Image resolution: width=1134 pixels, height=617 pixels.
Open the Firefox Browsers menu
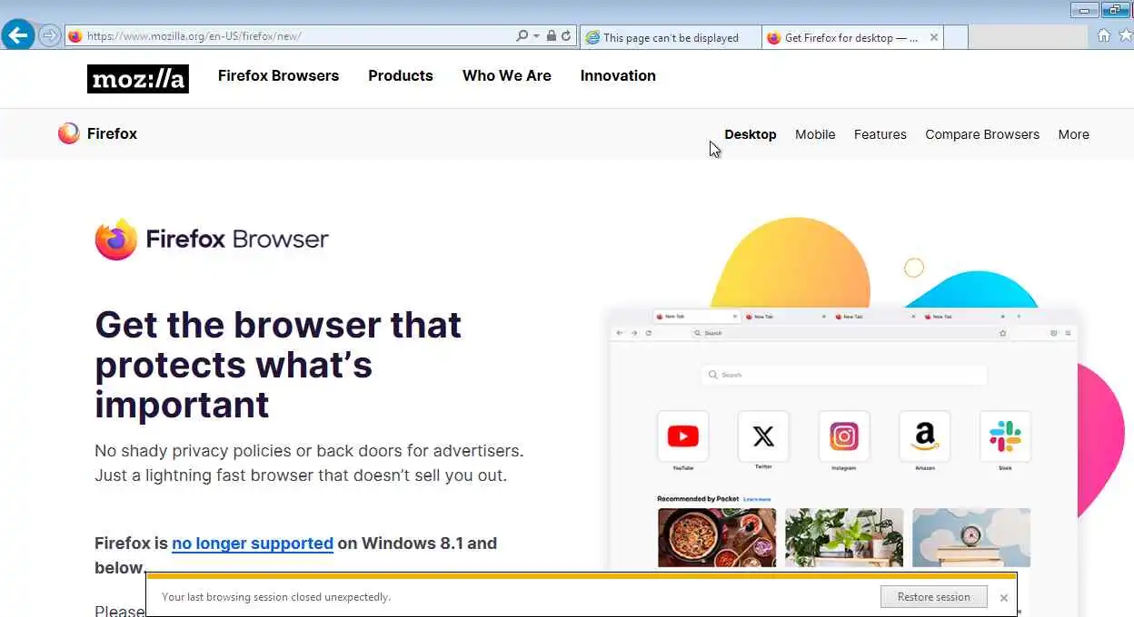[278, 75]
